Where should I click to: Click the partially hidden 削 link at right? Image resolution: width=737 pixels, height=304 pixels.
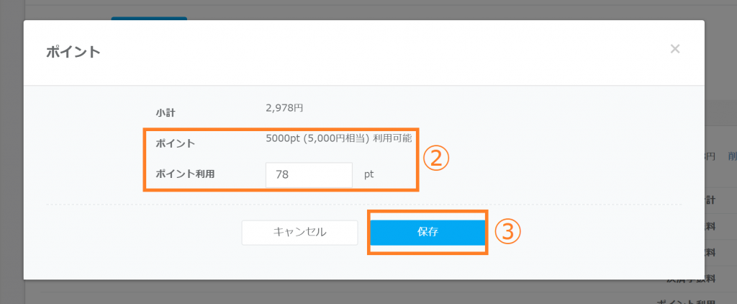tap(731, 156)
